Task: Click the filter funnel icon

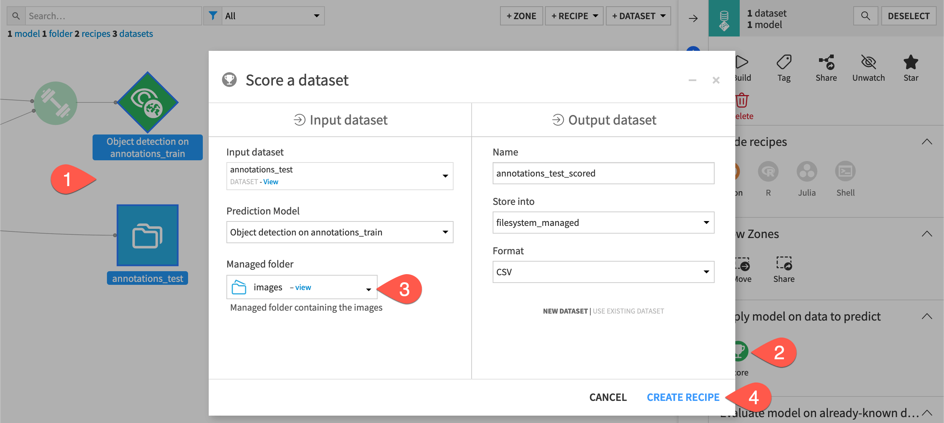Action: click(x=213, y=16)
